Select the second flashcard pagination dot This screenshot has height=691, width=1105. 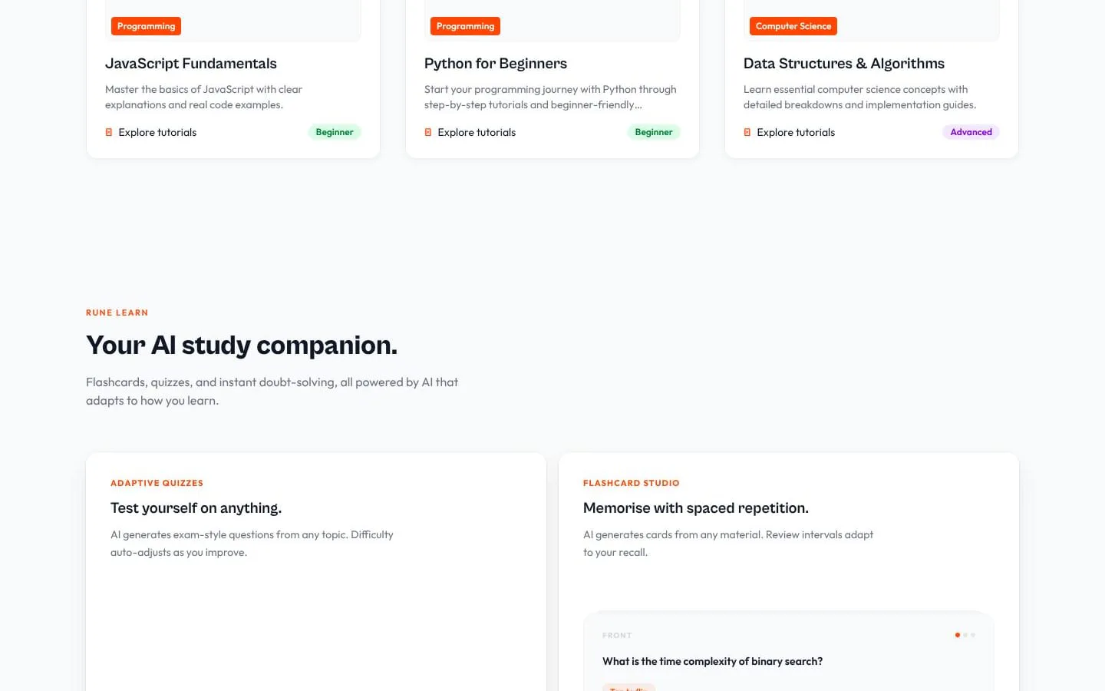coord(965,635)
